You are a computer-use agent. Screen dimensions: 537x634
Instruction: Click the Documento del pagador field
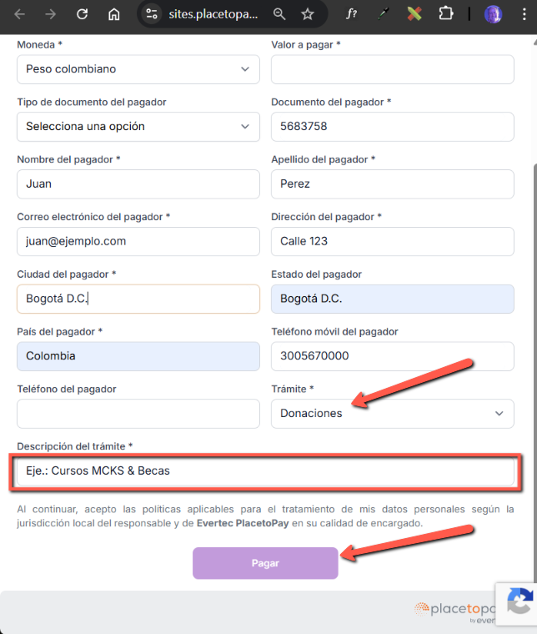392,127
